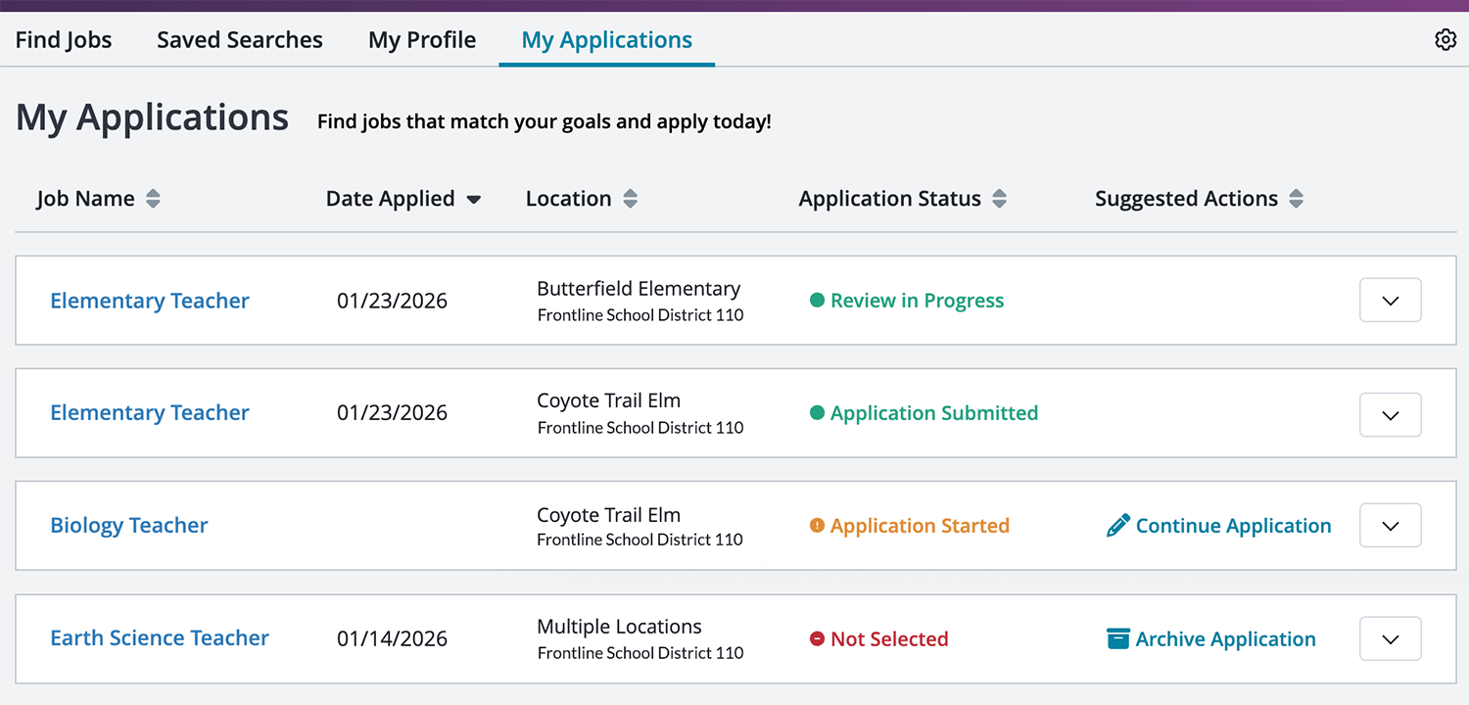Click the Job Name sort icon
This screenshot has width=1469, height=705.
[153, 198]
